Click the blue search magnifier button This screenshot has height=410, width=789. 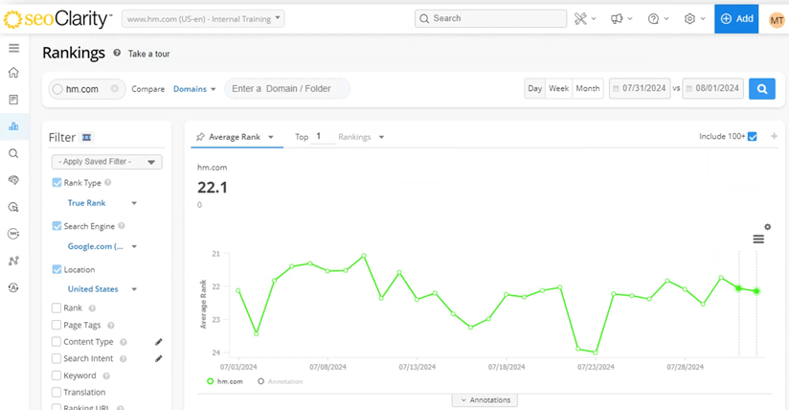762,89
